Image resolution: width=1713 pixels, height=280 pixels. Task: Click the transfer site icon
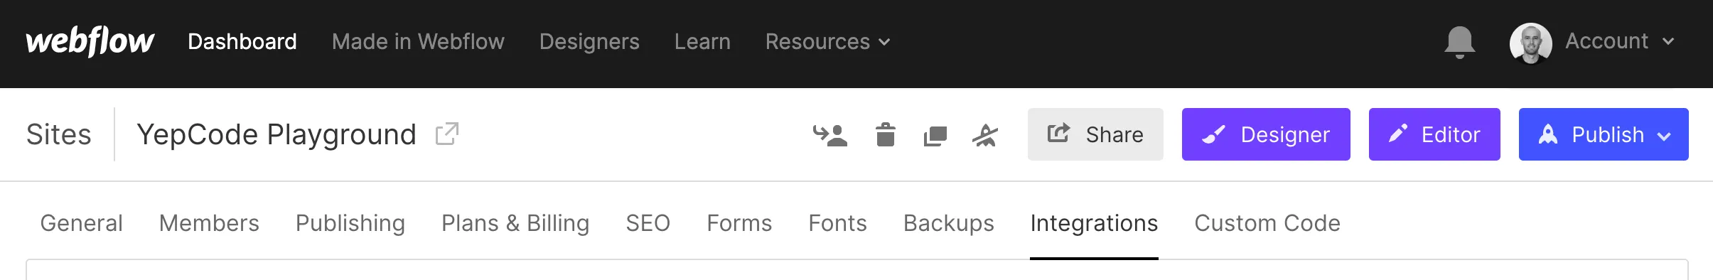coord(829,134)
